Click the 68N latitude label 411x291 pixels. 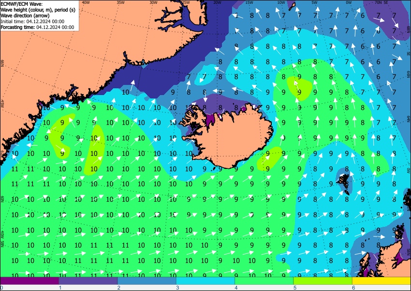[x=409, y=28]
